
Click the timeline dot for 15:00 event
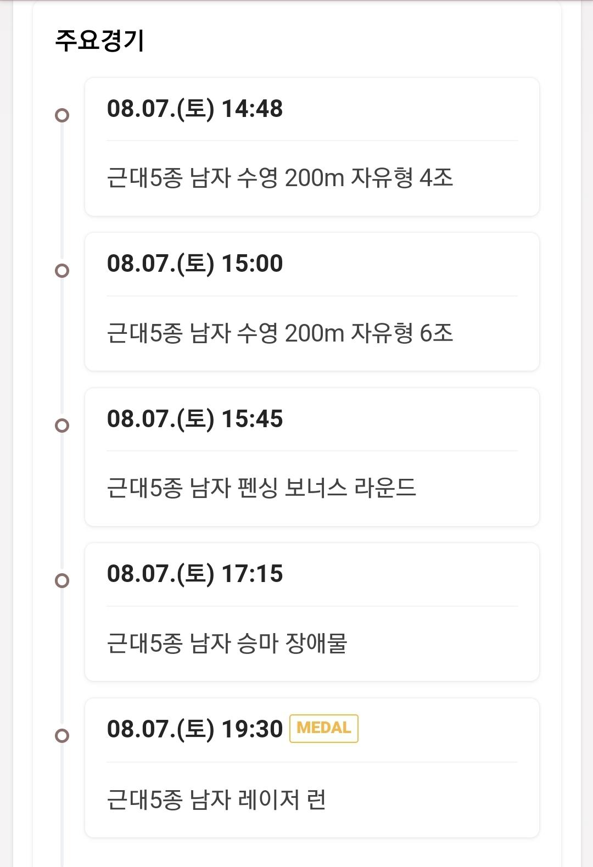click(x=62, y=271)
